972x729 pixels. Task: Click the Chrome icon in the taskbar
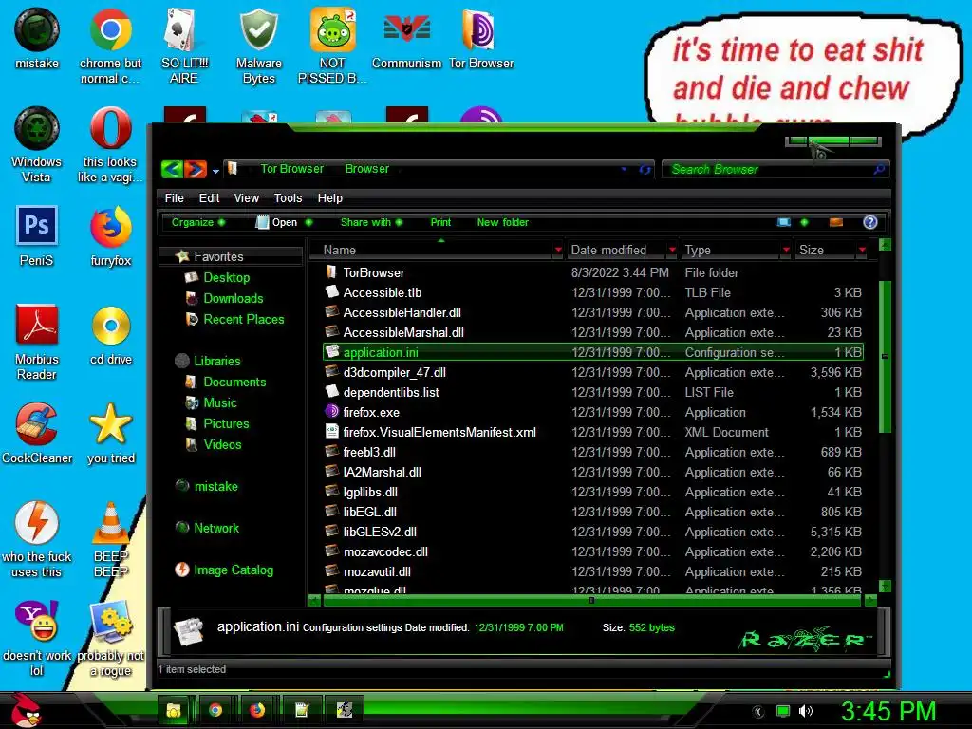point(215,710)
